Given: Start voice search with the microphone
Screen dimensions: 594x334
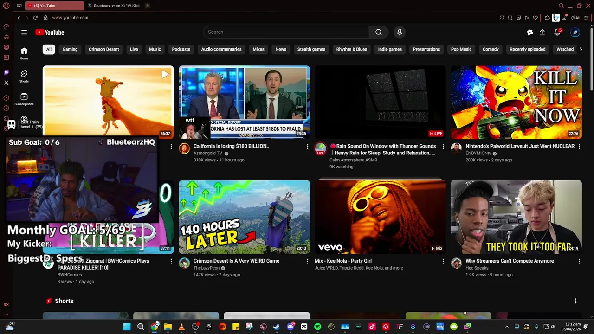Looking at the screenshot, I should click(x=400, y=32).
